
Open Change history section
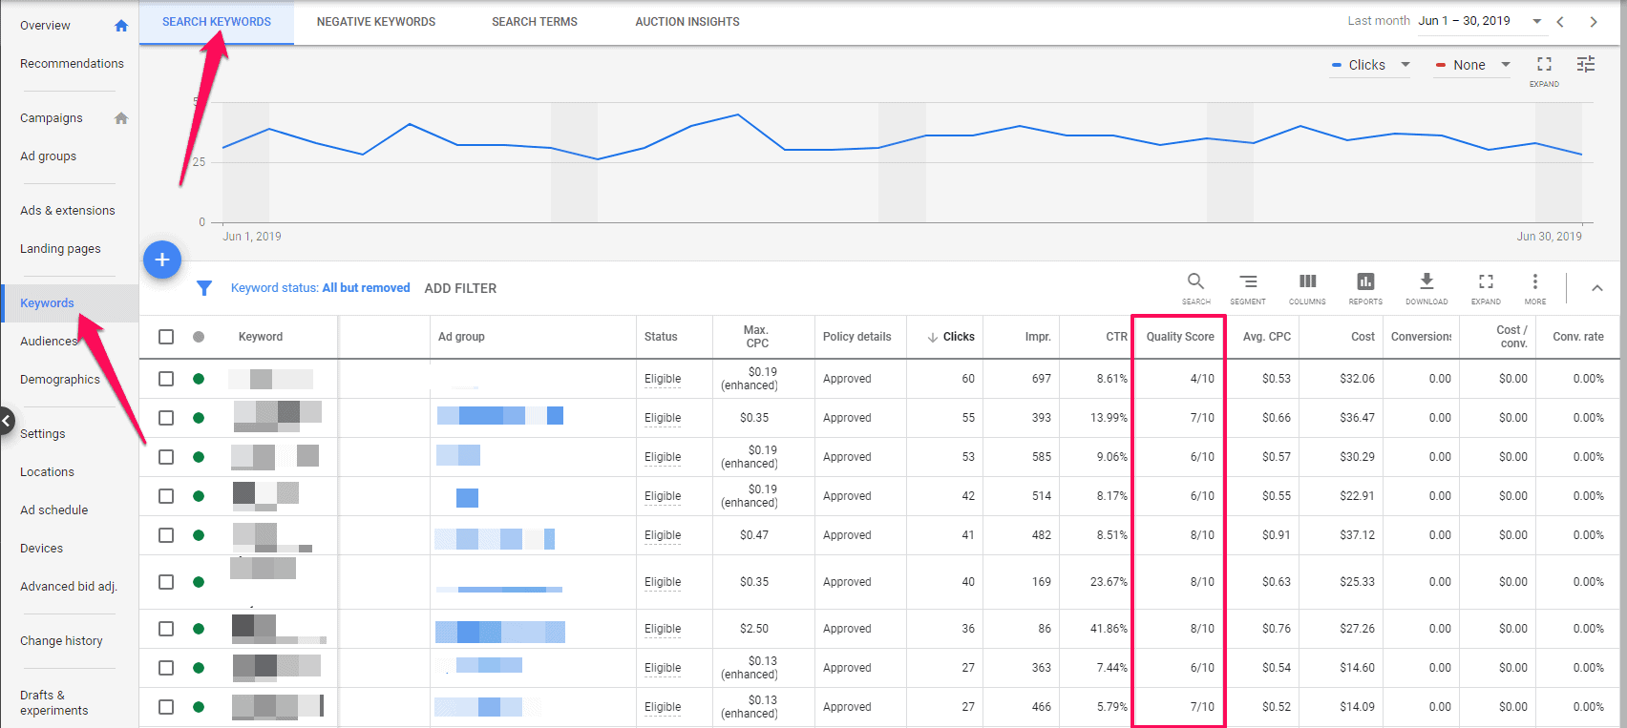pos(61,641)
